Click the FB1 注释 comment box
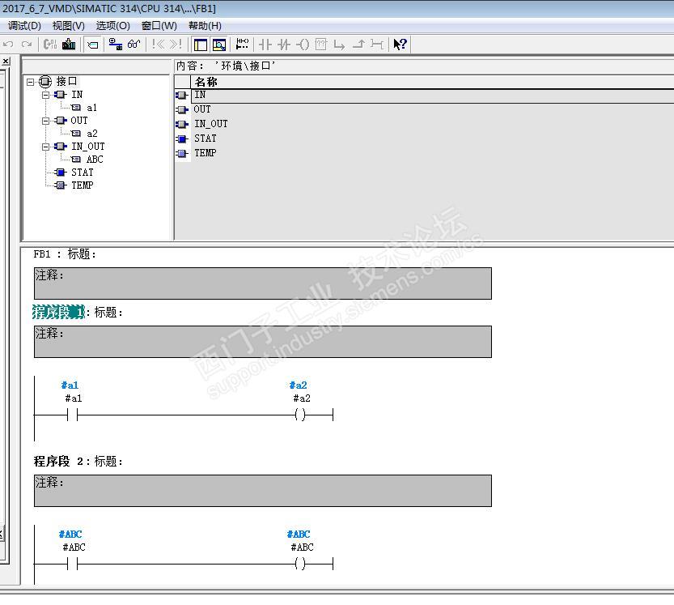 point(263,283)
